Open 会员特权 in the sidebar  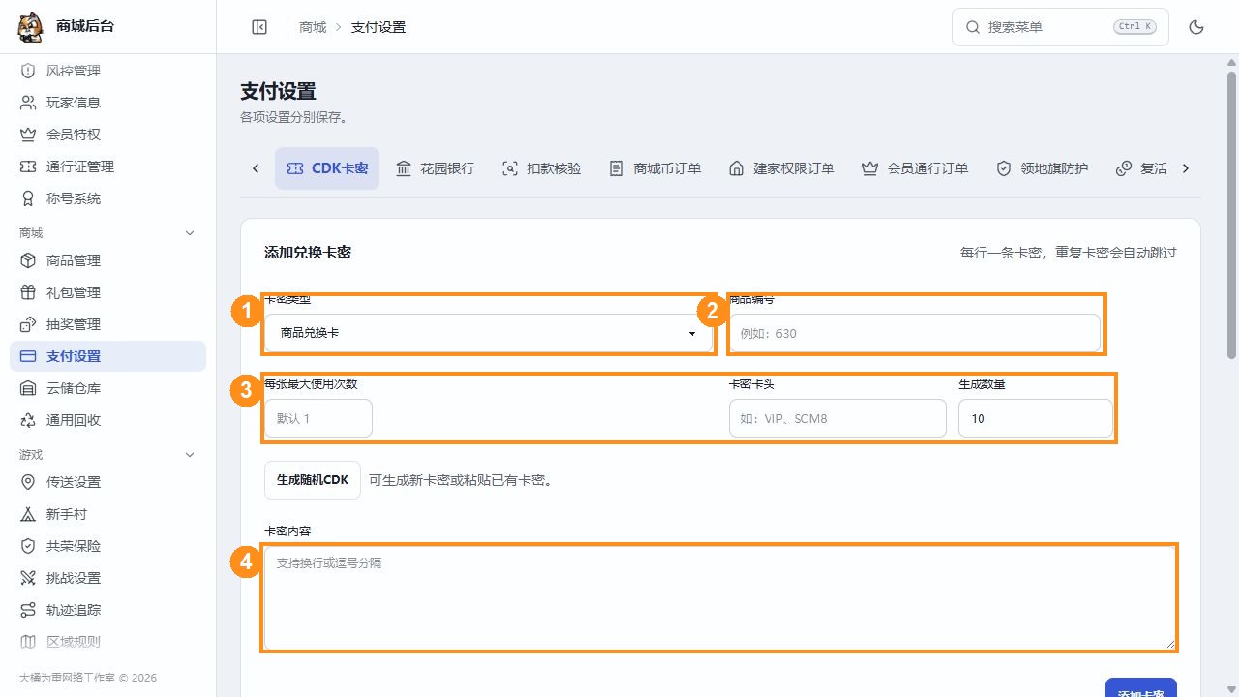107,135
